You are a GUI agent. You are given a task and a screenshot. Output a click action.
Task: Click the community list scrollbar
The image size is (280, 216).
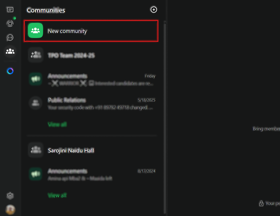click(165, 76)
